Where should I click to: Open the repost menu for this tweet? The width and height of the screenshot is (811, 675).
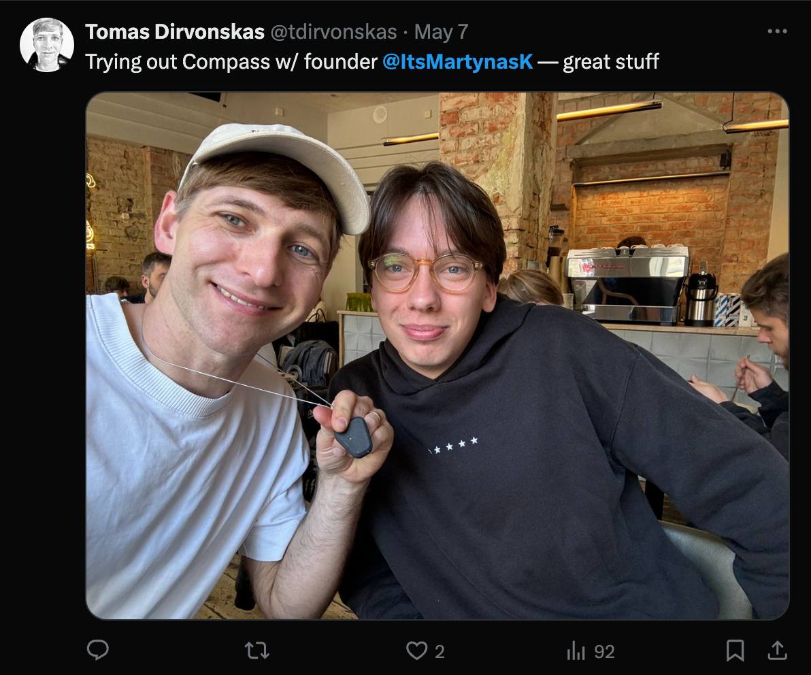pos(256,651)
